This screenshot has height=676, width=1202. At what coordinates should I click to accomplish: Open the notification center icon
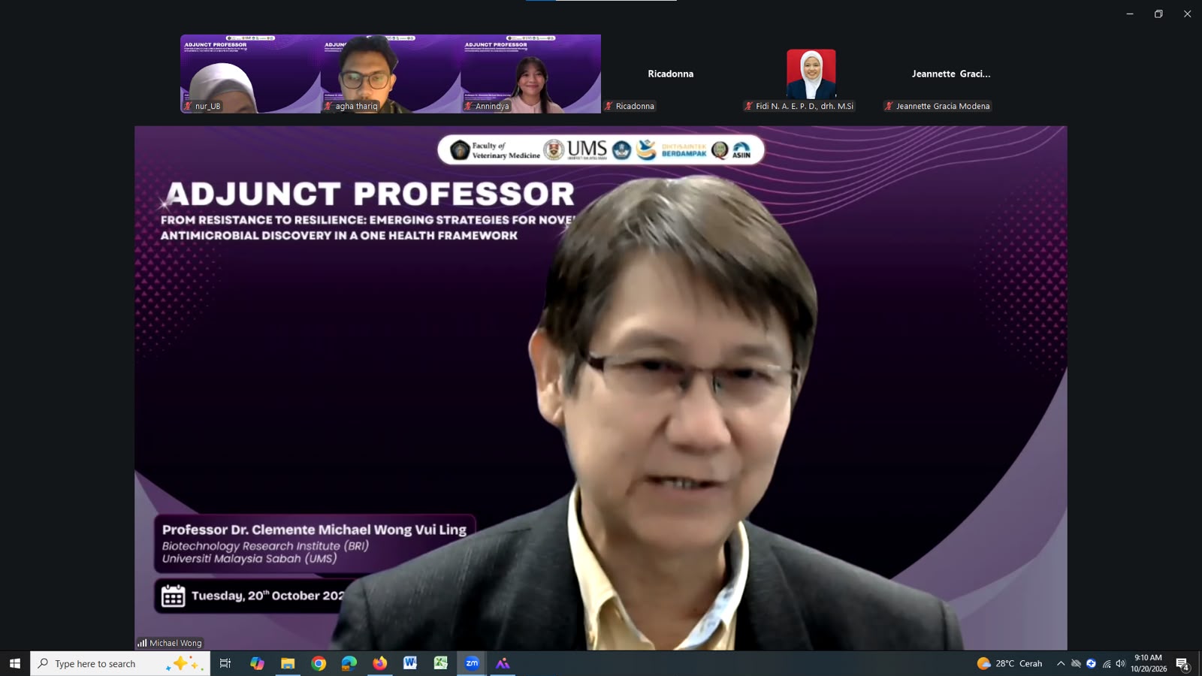[1182, 664]
